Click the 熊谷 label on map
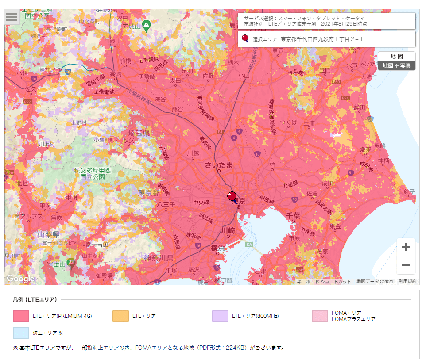The height and width of the screenshot is (363, 422). tap(178, 109)
